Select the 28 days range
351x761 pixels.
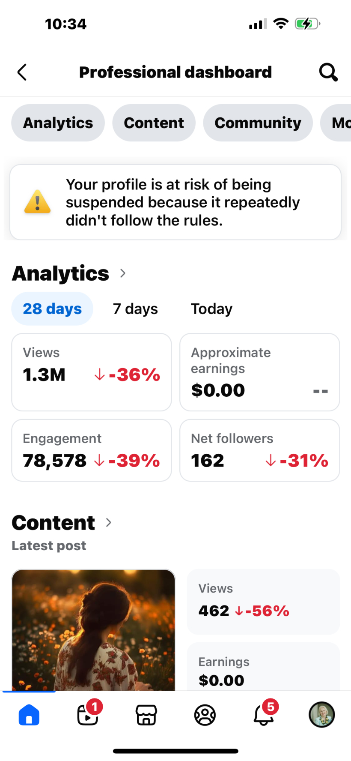[x=52, y=309]
